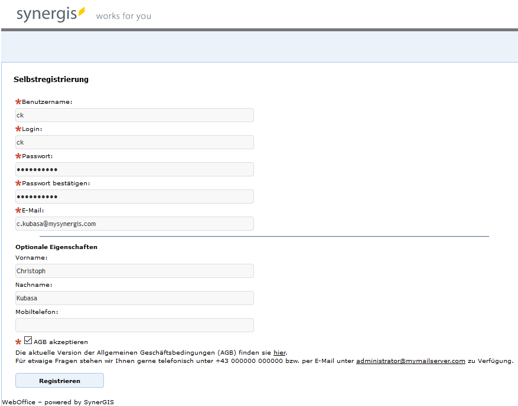Click the Vorname field containing Christoph
Image resolution: width=518 pixels, height=406 pixels.
(135, 271)
